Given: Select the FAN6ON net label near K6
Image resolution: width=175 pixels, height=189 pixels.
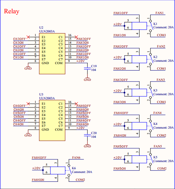Looking at the screenshot, I should (38, 180).
